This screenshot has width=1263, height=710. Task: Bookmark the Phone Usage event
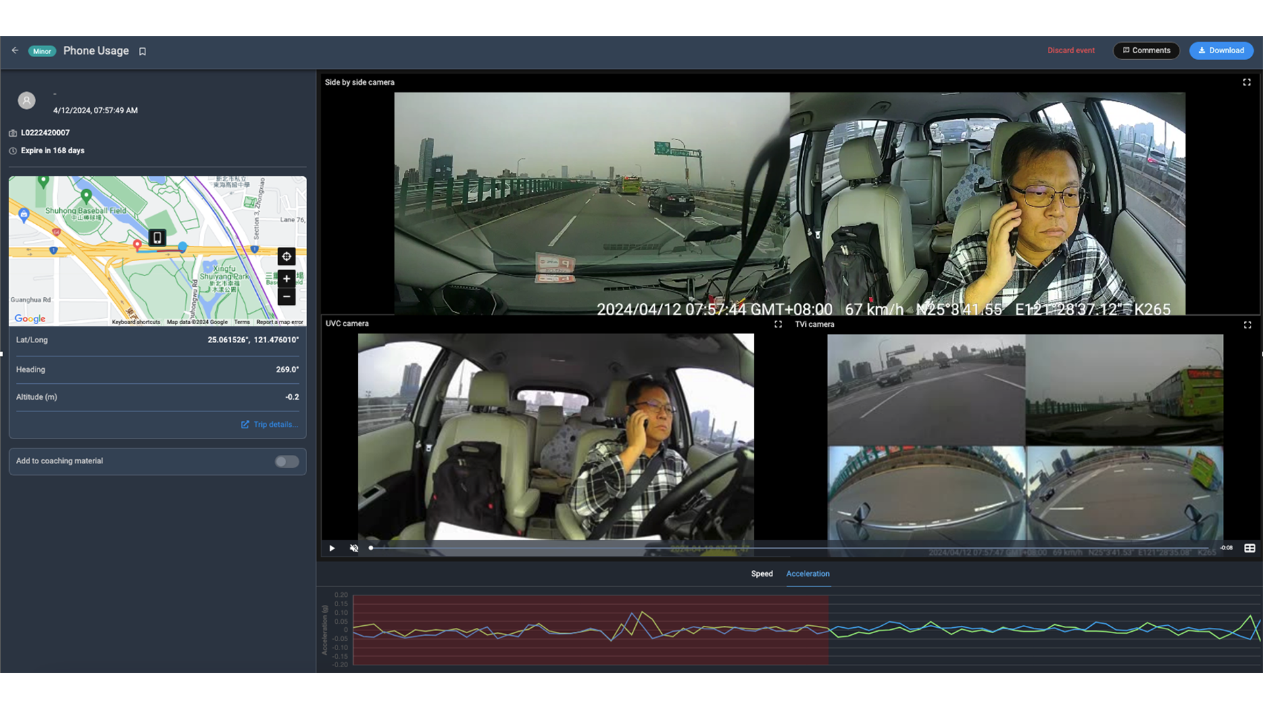[x=142, y=51]
